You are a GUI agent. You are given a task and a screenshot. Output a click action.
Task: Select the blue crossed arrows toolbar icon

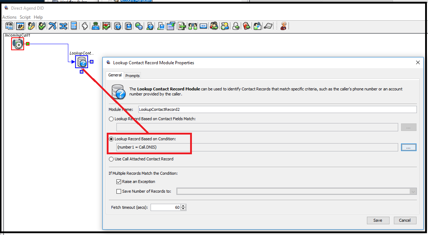click(x=52, y=26)
